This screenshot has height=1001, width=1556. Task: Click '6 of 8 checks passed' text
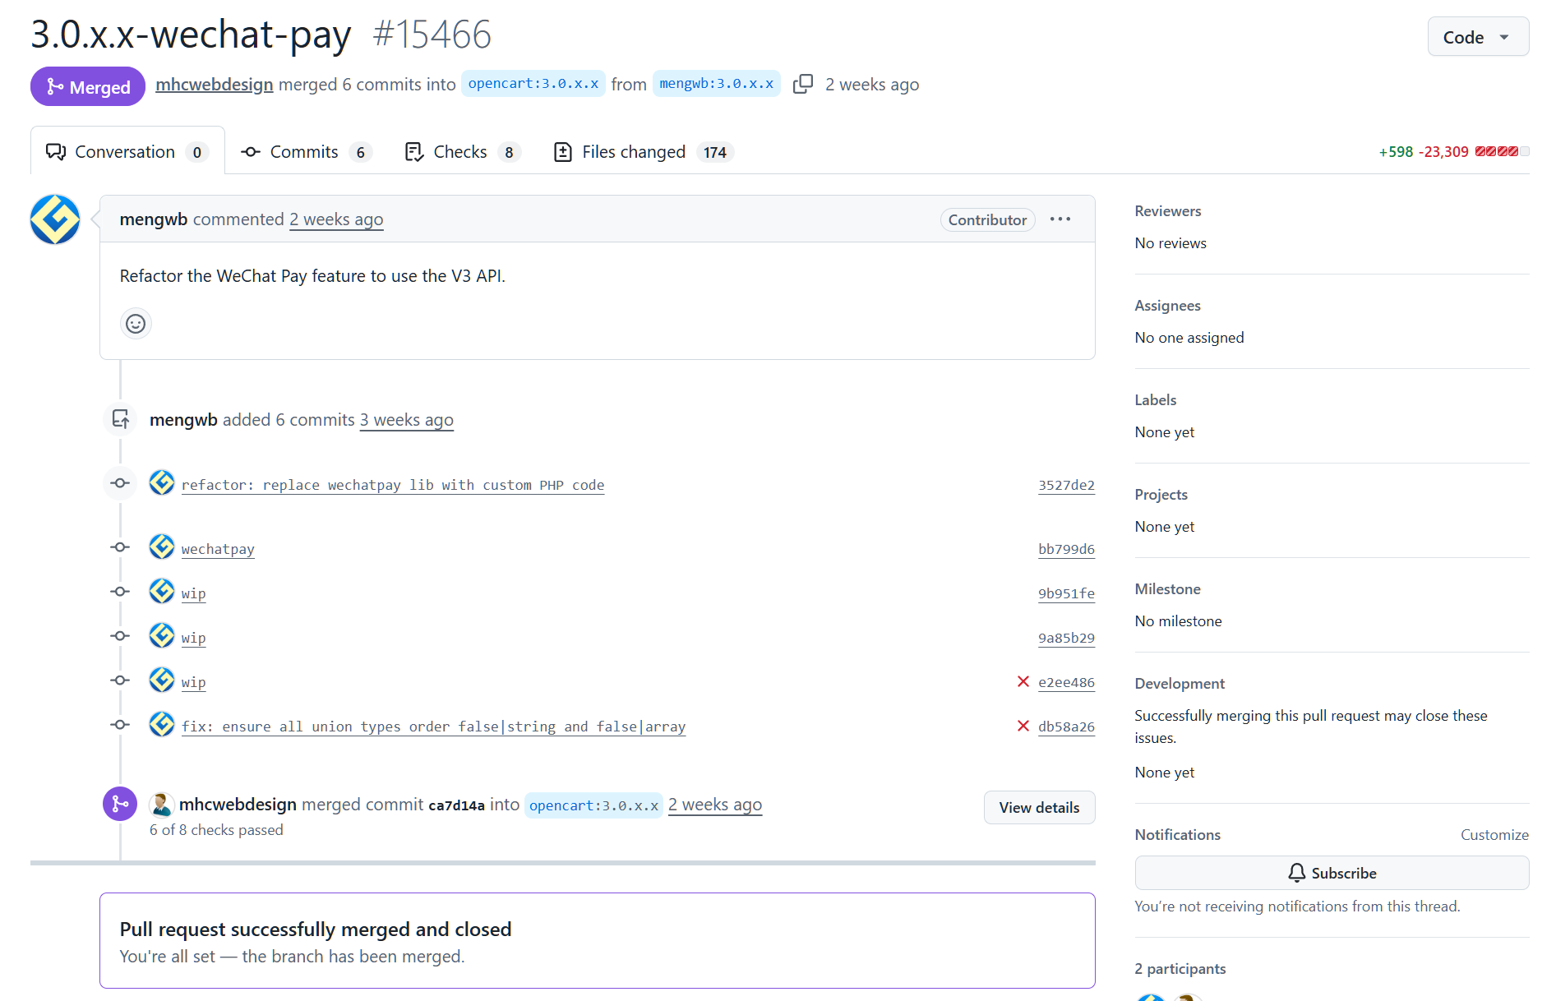[x=216, y=830]
